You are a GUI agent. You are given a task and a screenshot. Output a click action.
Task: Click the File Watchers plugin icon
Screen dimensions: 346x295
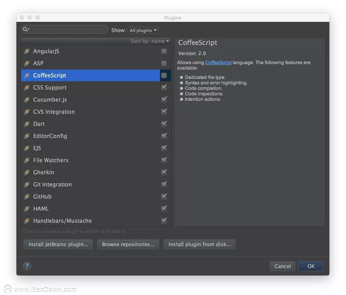click(27, 160)
